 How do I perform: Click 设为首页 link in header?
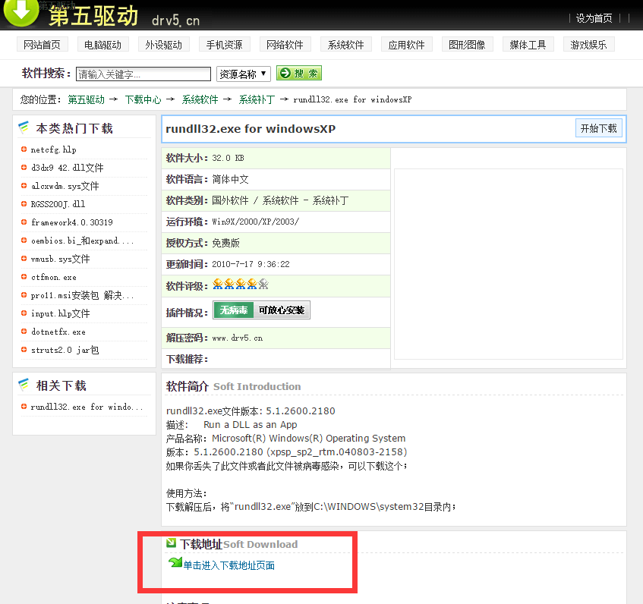point(594,18)
